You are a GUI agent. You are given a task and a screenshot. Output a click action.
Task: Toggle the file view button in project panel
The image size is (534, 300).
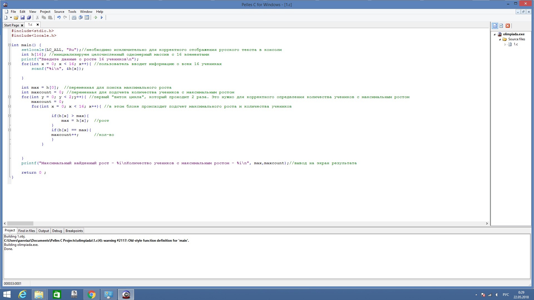(x=495, y=26)
